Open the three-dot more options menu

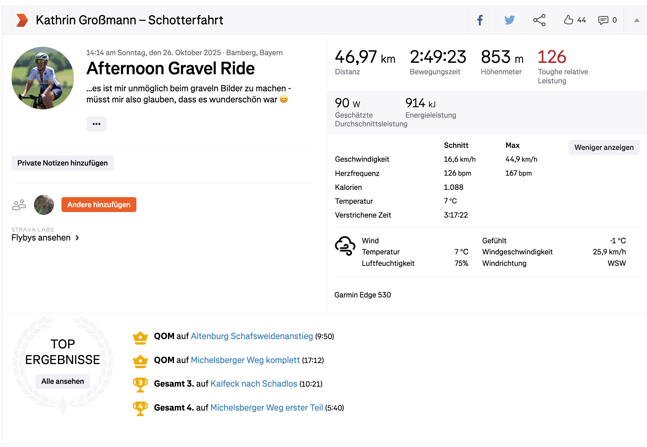[96, 124]
